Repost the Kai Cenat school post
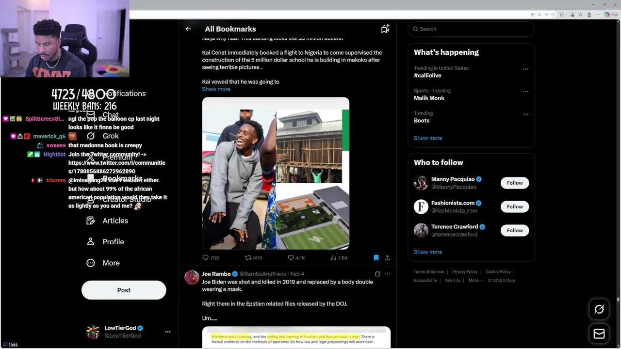621x349 pixels. tap(253, 258)
